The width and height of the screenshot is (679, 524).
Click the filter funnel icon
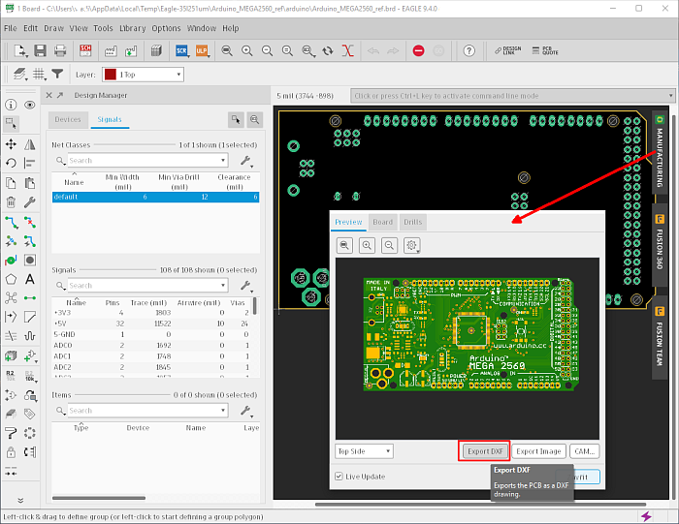pyautogui.click(x=57, y=75)
